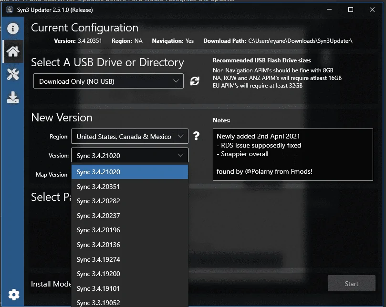Viewport: 386px width, 307px height.
Task: Click the Version 3.4.20351 configuration text
Action: tap(78, 41)
